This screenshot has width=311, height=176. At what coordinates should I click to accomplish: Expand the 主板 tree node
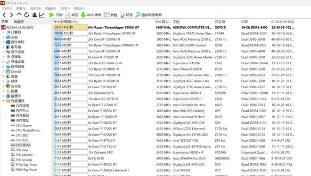[3, 37]
